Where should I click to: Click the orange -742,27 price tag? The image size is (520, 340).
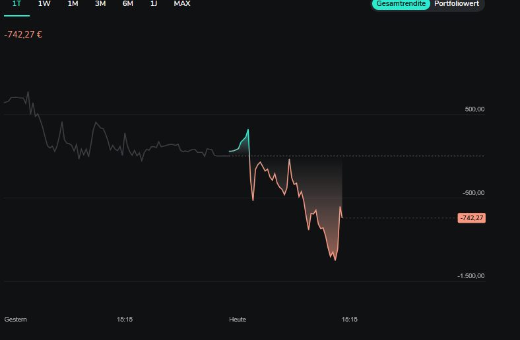click(x=471, y=218)
